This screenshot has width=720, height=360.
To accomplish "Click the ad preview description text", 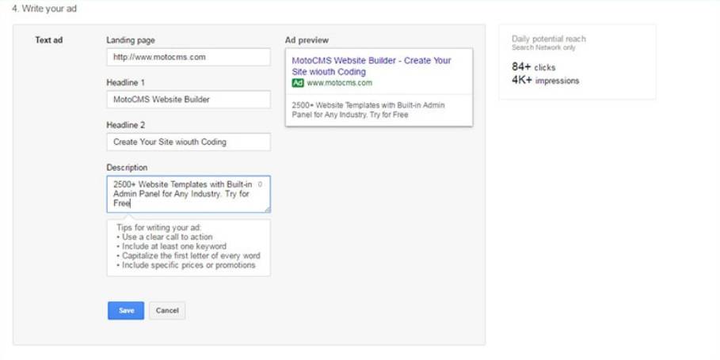I will (x=368, y=109).
